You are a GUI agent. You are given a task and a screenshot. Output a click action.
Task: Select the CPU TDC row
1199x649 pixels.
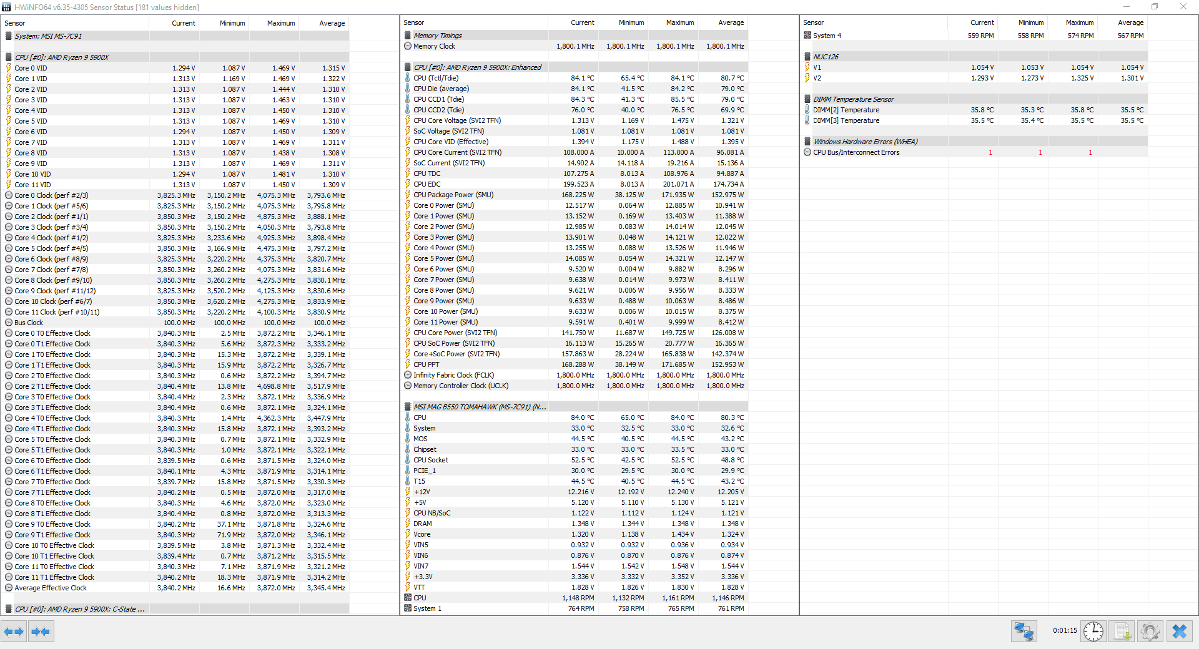coord(574,173)
